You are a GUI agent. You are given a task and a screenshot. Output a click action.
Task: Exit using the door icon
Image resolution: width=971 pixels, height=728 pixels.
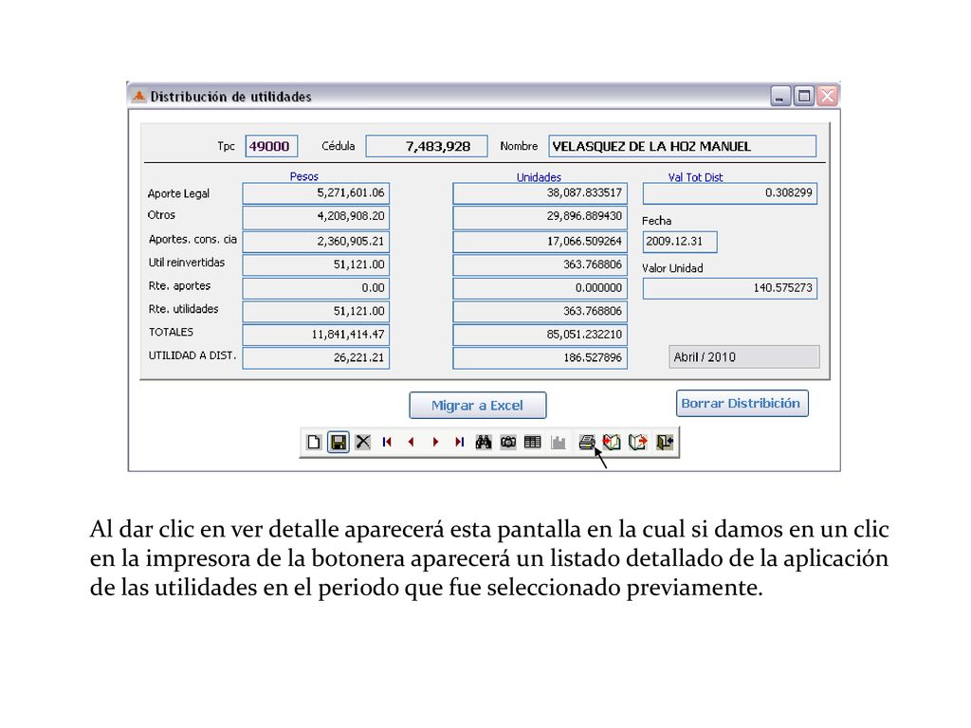(x=665, y=442)
